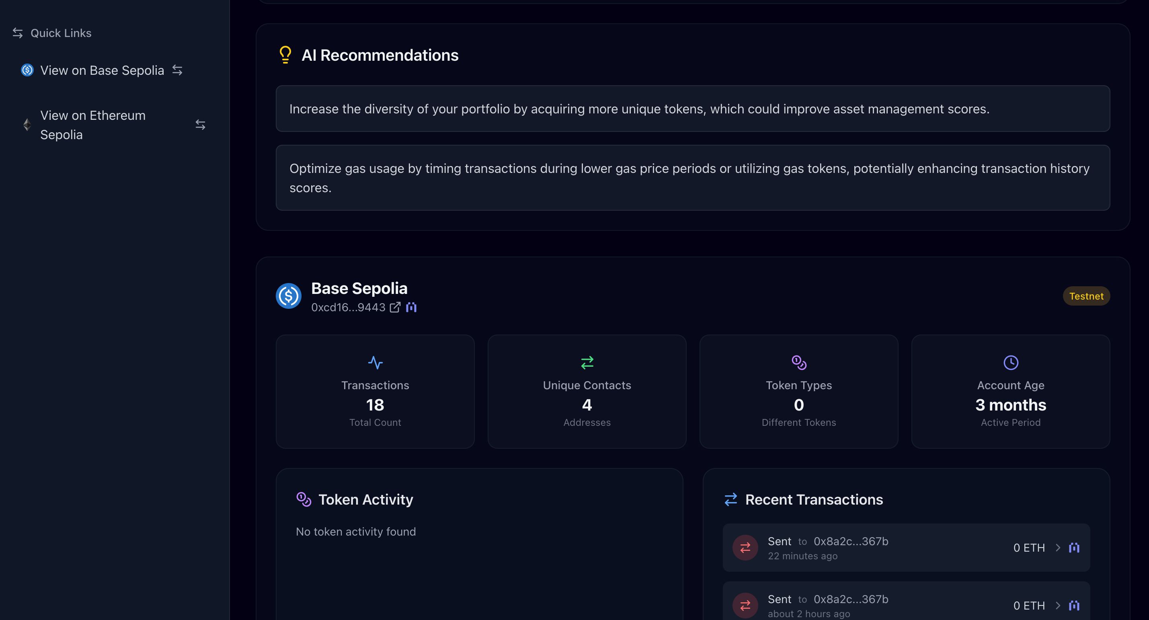The image size is (1149, 620).
Task: Click the large Base Sepolia network logo
Action: pos(289,296)
